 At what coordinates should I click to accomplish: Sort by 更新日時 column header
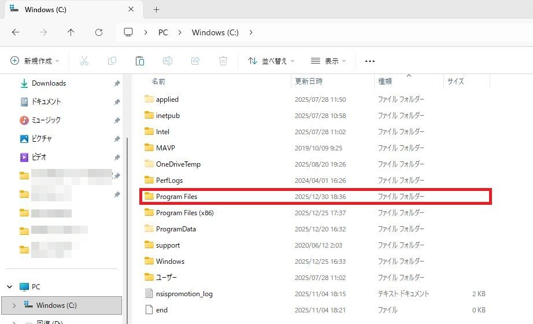309,82
